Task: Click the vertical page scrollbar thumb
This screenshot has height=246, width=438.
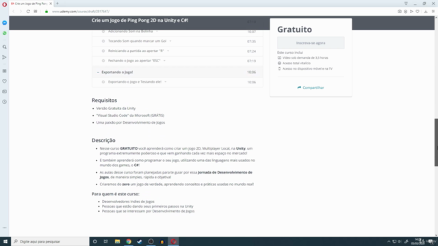Action: point(436,142)
